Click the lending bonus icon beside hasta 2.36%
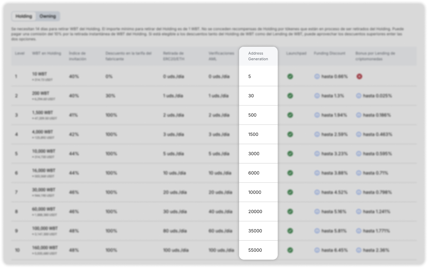Viewport: 428px width, 268px height. [359, 250]
